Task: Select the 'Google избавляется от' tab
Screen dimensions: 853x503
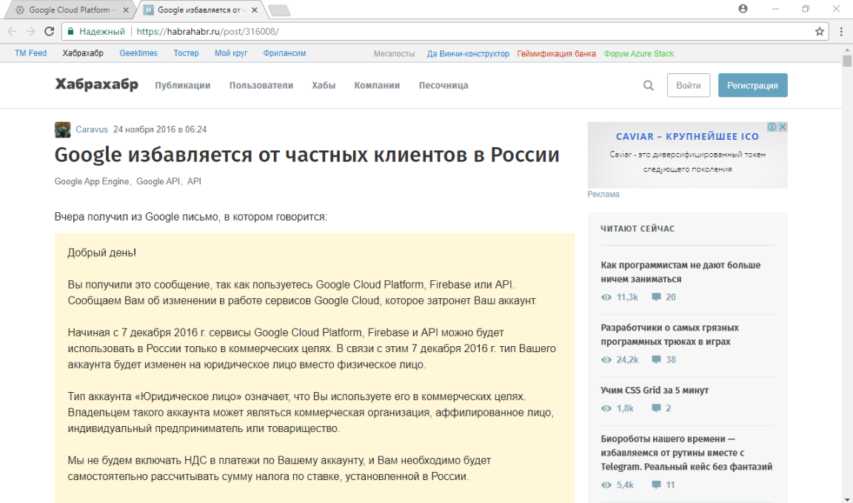Action: (198, 10)
